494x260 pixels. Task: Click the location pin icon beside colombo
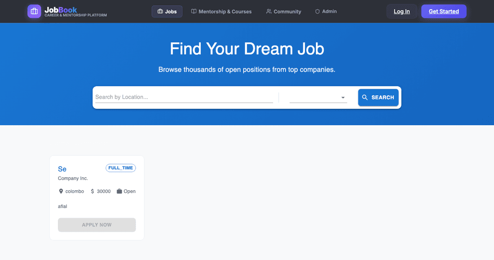pos(61,191)
